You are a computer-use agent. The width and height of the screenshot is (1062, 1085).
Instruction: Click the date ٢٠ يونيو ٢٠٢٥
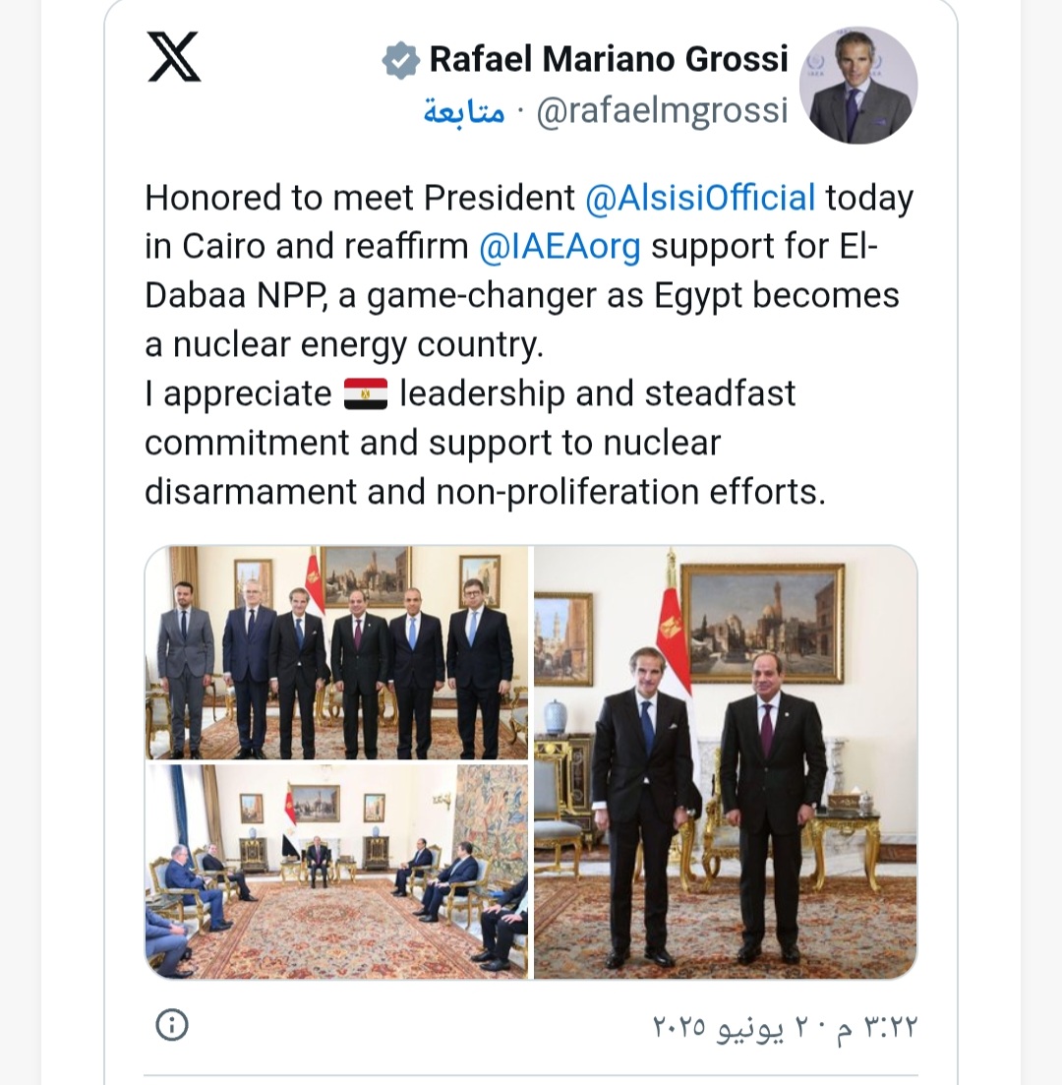731,1028
